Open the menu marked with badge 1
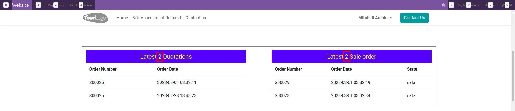 point(38,5)
